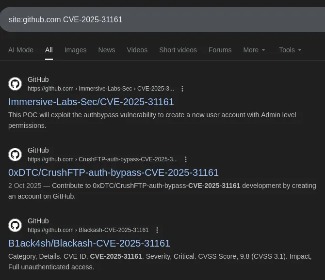Click the All results tab
The image size is (325, 280).
coord(49,50)
